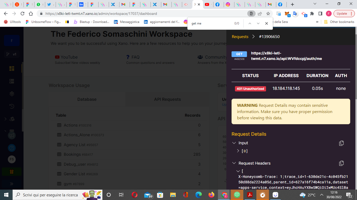Click the find-in-page search field

[211, 23]
